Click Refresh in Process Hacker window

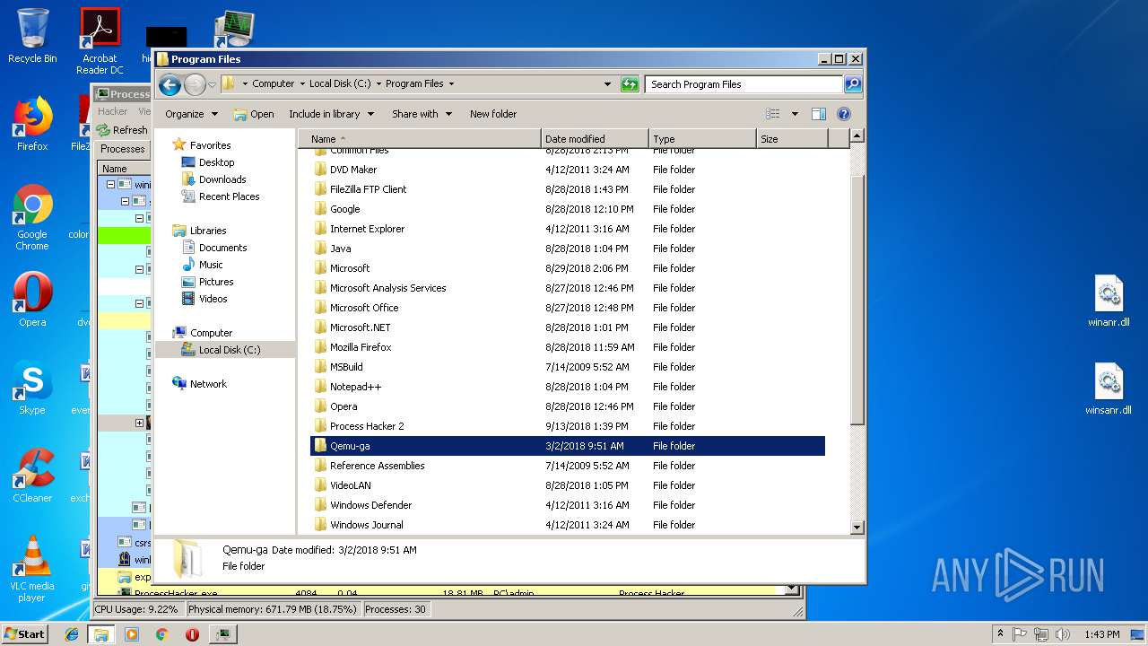[123, 130]
